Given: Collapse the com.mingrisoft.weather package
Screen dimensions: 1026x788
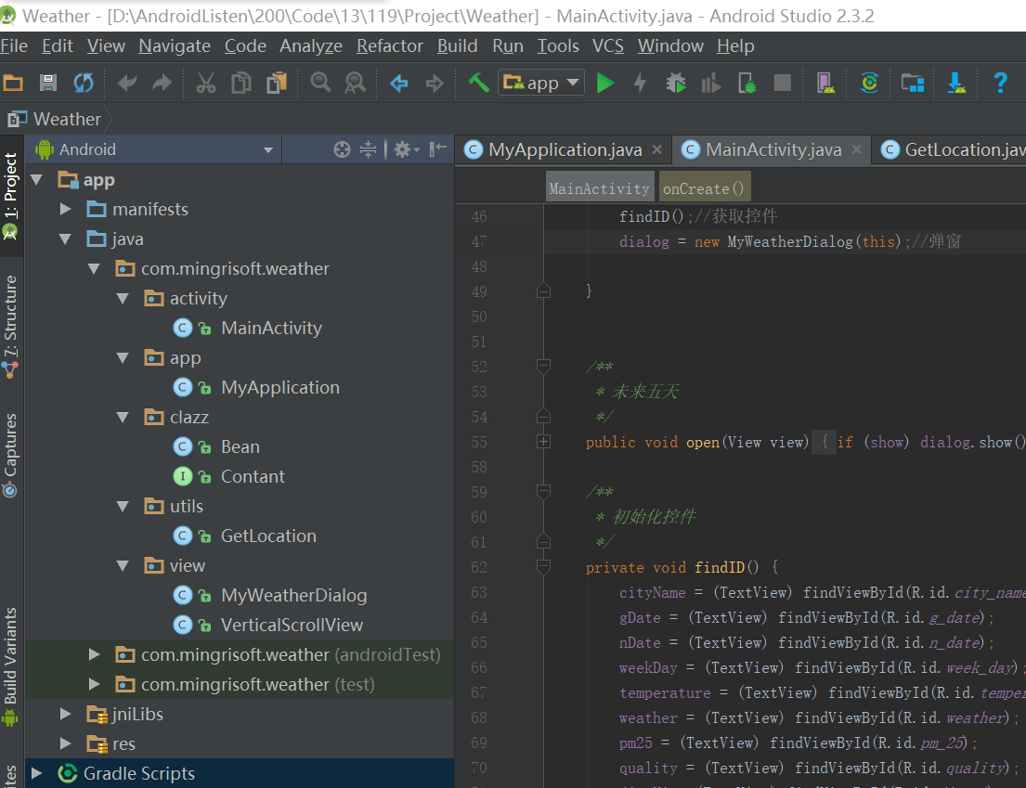Looking at the screenshot, I should (94, 269).
